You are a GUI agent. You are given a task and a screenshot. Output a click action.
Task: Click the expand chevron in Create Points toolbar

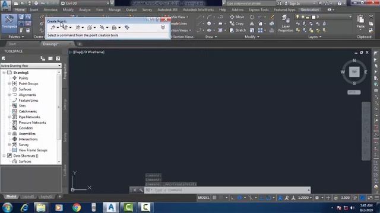(163, 27)
